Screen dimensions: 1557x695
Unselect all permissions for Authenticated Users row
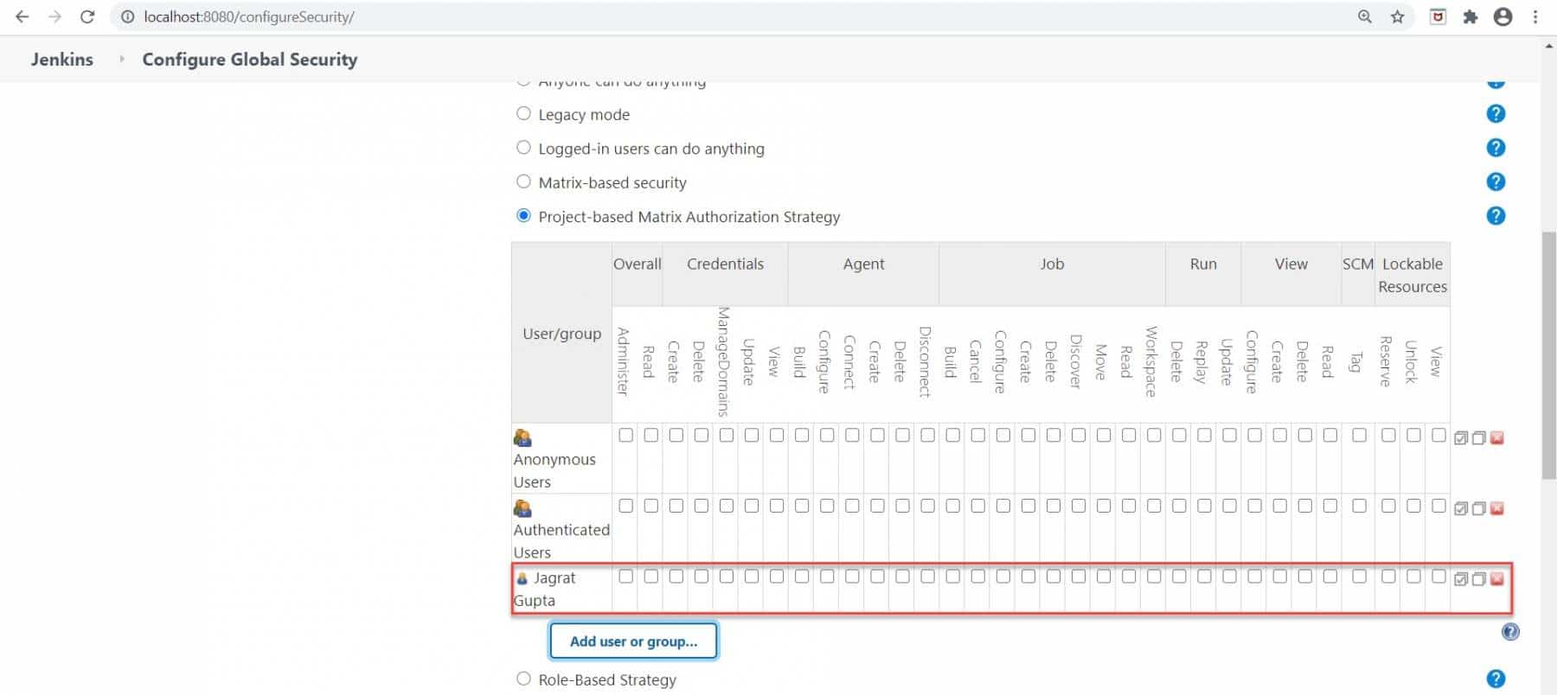coord(1479,508)
